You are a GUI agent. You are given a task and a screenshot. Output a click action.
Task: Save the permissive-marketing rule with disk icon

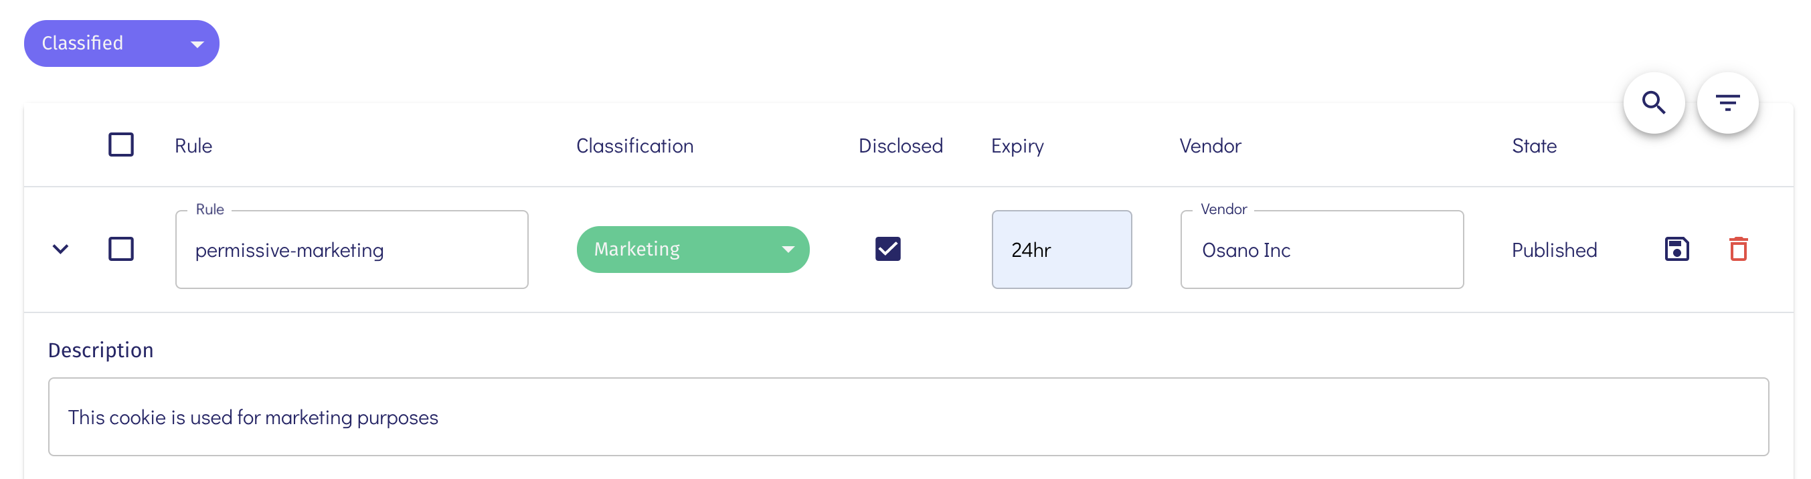point(1676,250)
